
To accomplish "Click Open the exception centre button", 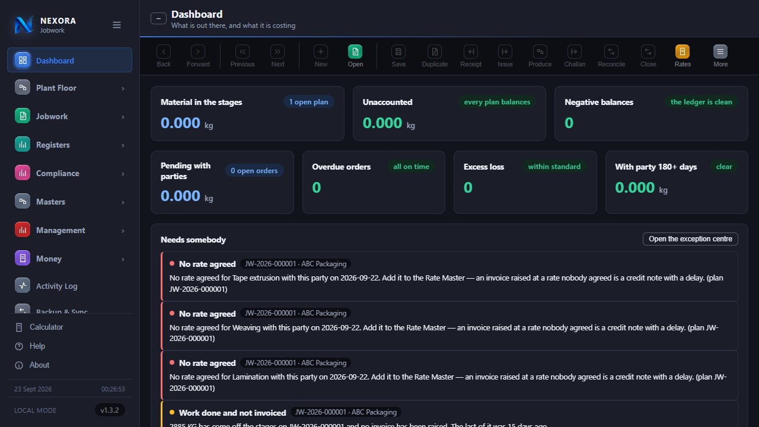I will [x=690, y=239].
